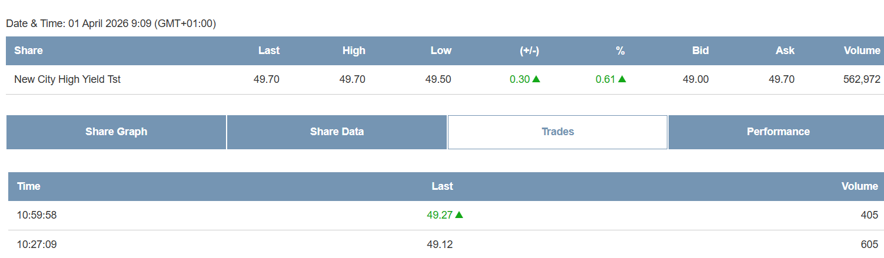
Task: Select the 10:27:09 trade row time
Action: click(36, 244)
